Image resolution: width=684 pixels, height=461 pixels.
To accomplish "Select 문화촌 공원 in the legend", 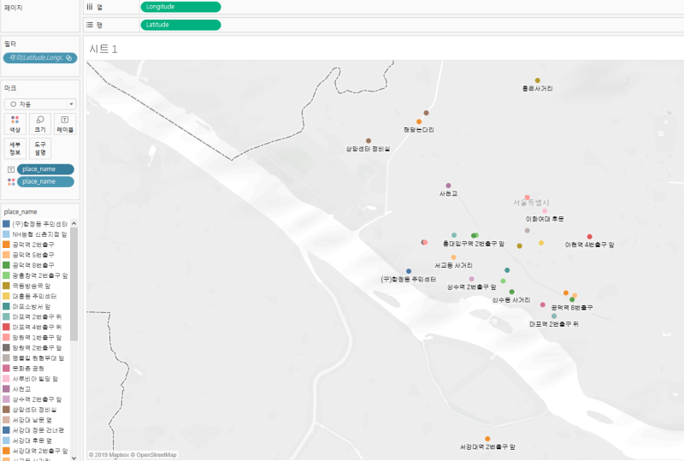I will coord(28,369).
